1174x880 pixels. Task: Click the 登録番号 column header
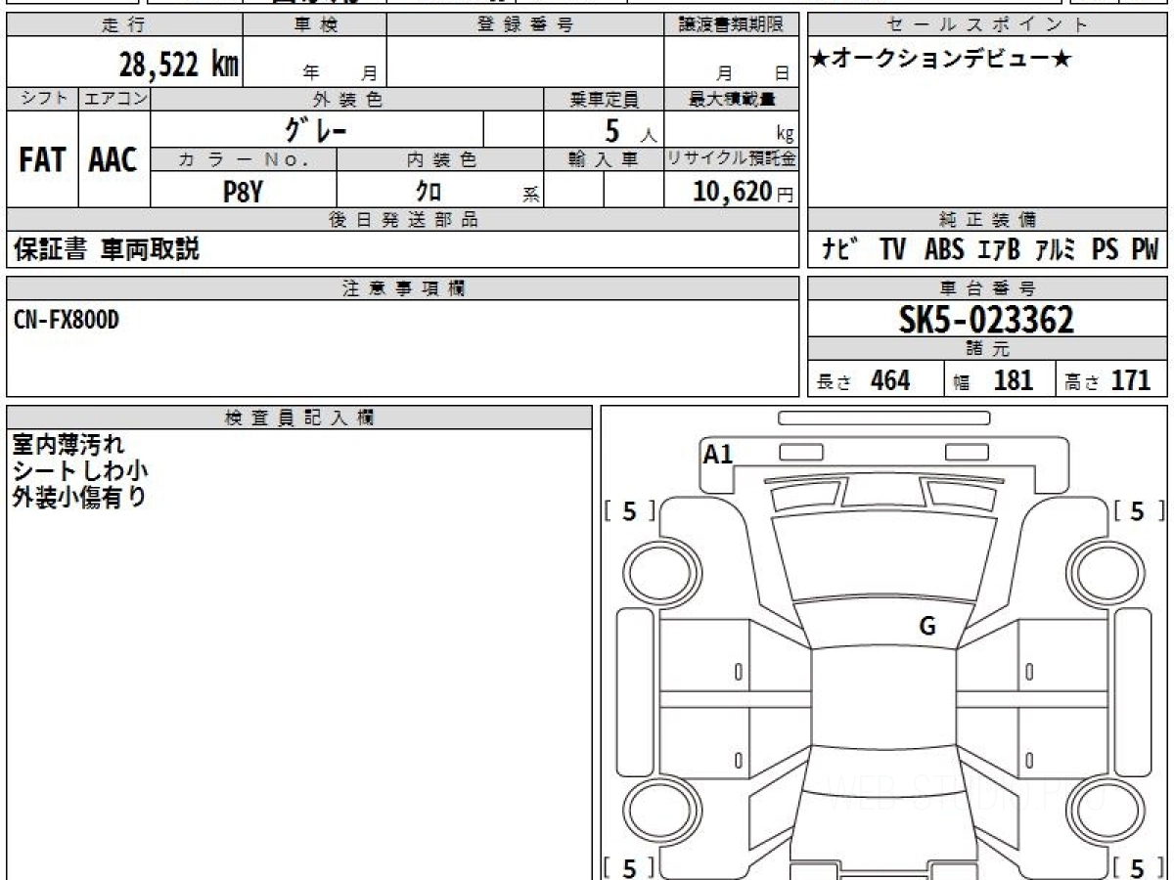[525, 25]
